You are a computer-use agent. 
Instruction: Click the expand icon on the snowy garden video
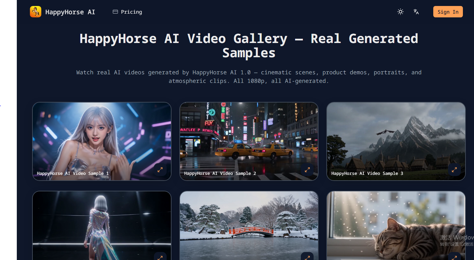pyautogui.click(x=307, y=257)
